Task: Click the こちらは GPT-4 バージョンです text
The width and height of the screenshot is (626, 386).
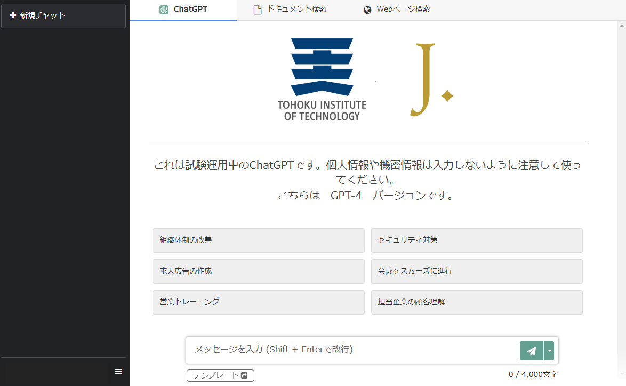Action: [x=366, y=196]
